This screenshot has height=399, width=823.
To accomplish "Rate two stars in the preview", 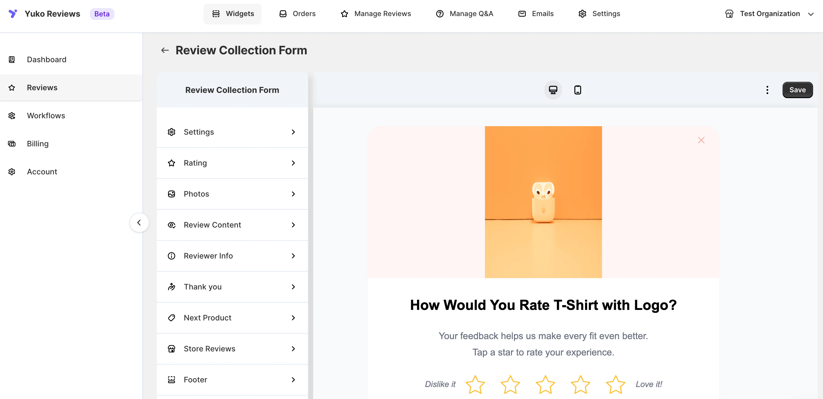I will point(510,384).
